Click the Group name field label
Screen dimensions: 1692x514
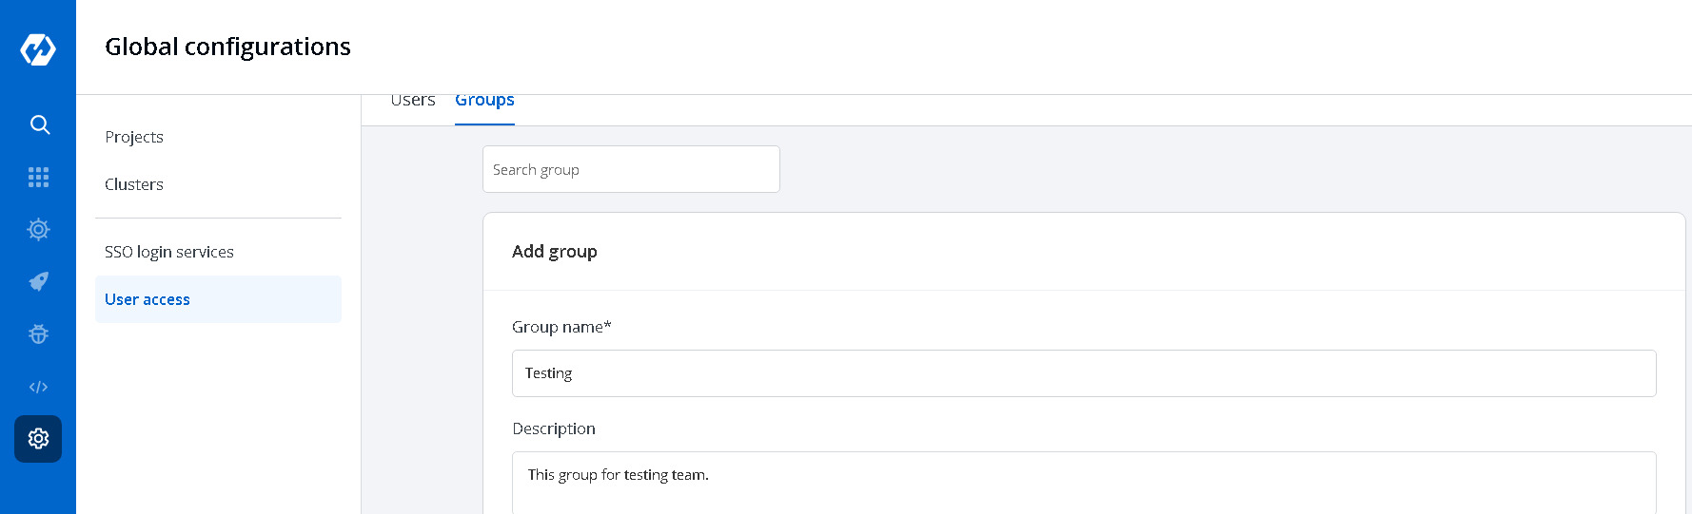coord(561,327)
